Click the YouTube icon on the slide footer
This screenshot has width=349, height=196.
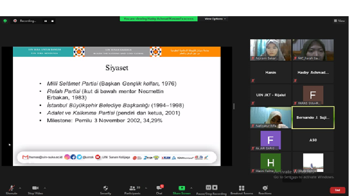pos(98,157)
